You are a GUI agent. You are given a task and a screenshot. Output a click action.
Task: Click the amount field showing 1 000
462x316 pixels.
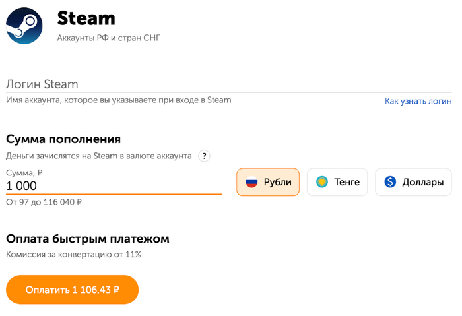[114, 186]
